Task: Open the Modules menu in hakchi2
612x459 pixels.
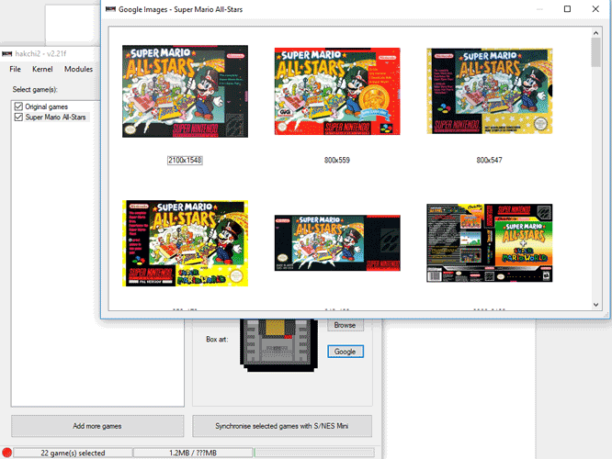Action: (x=78, y=69)
